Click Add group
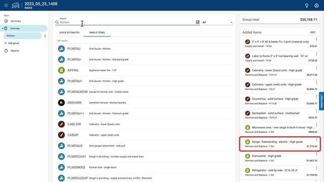Image resolution: width=324 pixels, height=182 pixels. pyautogui.click(x=12, y=43)
